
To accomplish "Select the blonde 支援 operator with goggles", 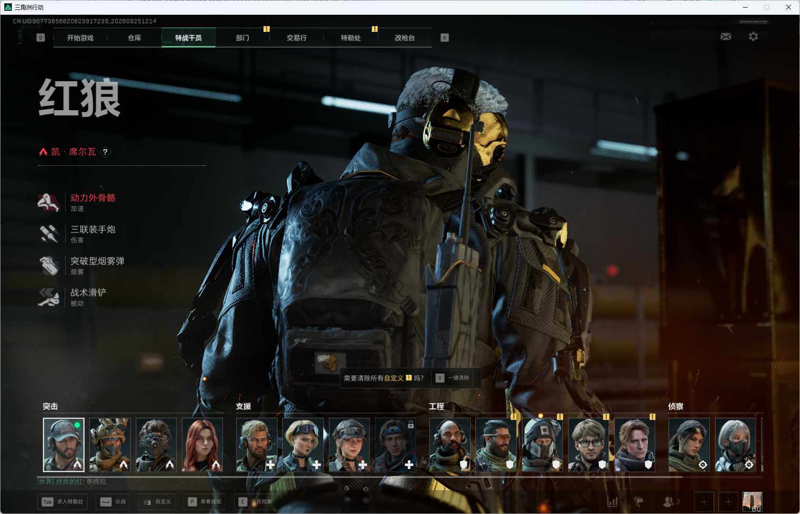I will click(x=302, y=445).
